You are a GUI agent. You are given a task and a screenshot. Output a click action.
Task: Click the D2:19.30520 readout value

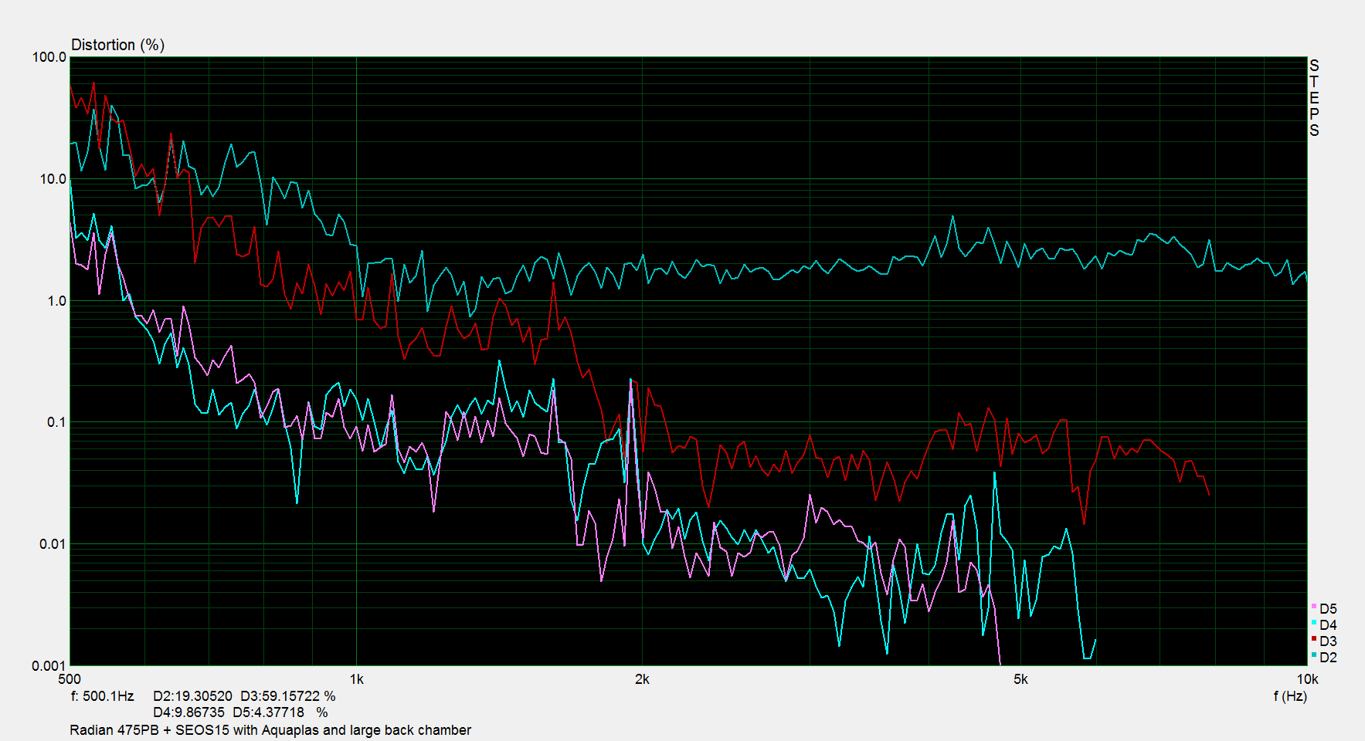[x=192, y=696]
